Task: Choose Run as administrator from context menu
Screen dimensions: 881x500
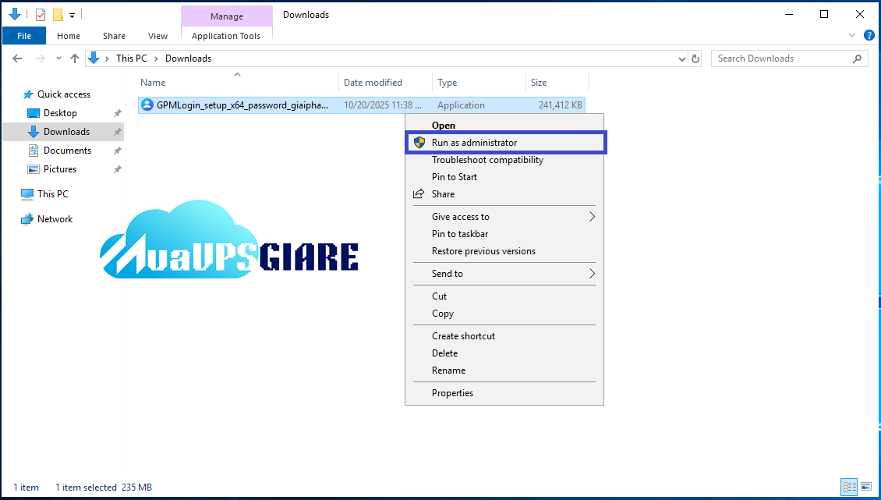Action: click(474, 143)
